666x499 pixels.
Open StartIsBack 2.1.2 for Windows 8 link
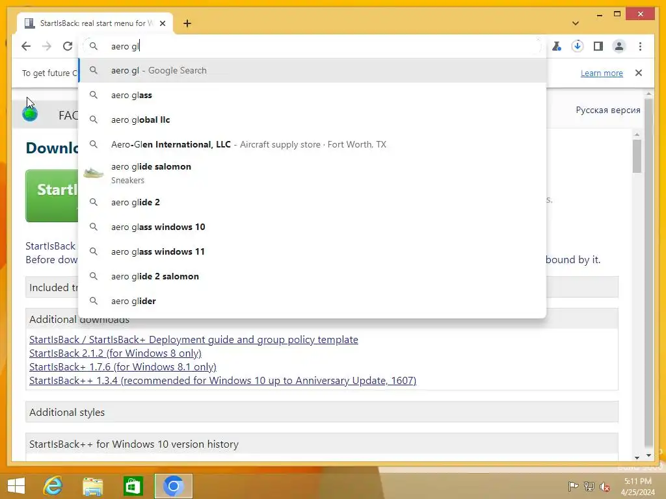[x=115, y=353]
